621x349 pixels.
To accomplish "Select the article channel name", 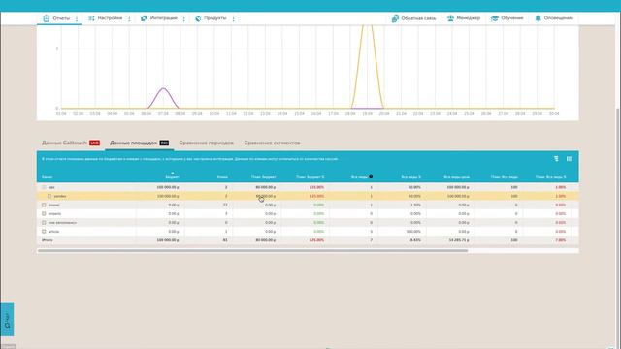I will coord(53,232).
